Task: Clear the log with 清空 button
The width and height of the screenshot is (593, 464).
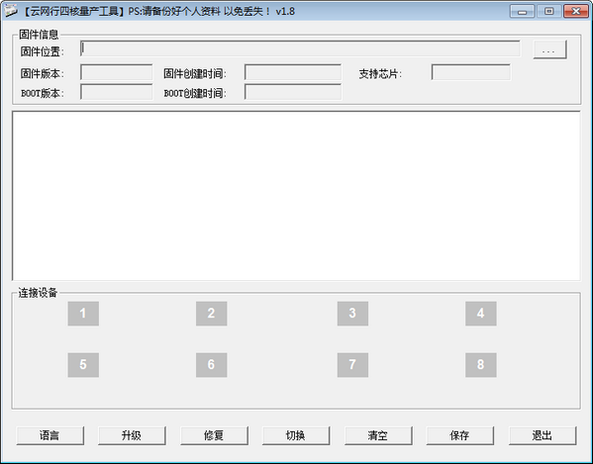Action: tap(378, 435)
